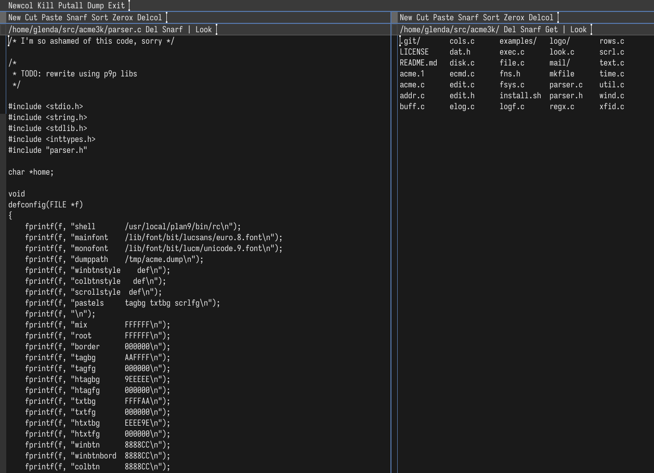Click New in the directory listing column tag

(x=406, y=18)
